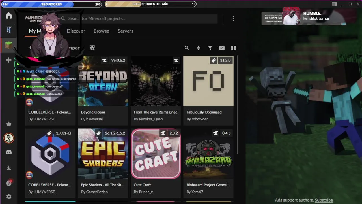362x204 pixels.
Task: Click author name GamerPotion
Action: 97,192
